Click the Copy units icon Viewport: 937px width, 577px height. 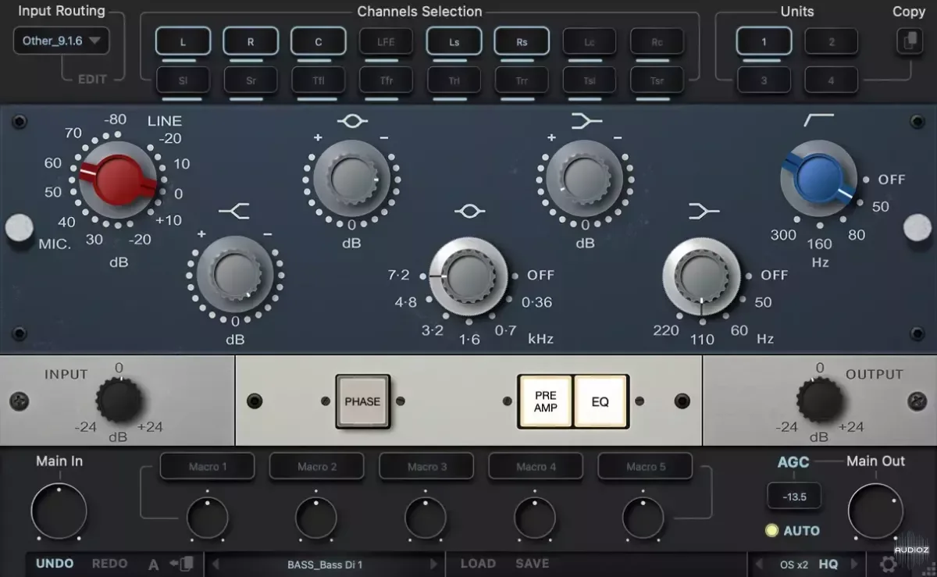[x=909, y=41]
